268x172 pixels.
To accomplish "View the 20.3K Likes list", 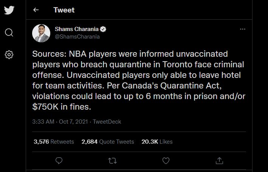I will pos(157,142).
